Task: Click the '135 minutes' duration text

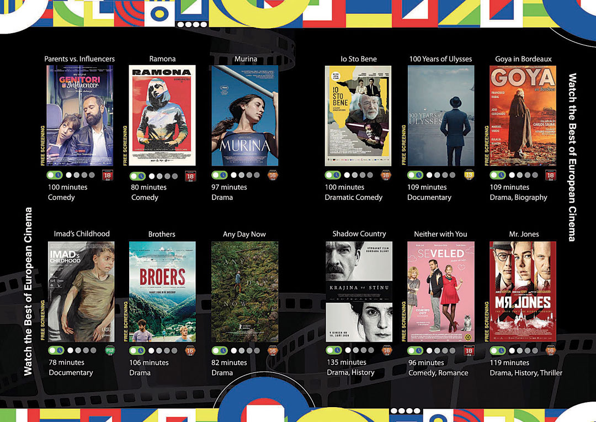Action: pyautogui.click(x=347, y=362)
